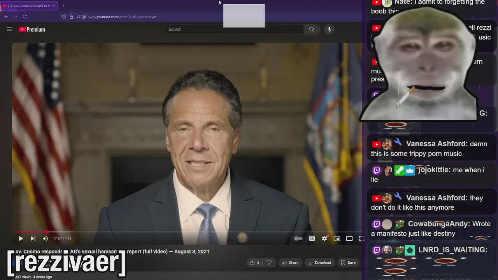Save video to playlist
The width and height of the screenshot is (498, 280).
pyautogui.click(x=348, y=262)
